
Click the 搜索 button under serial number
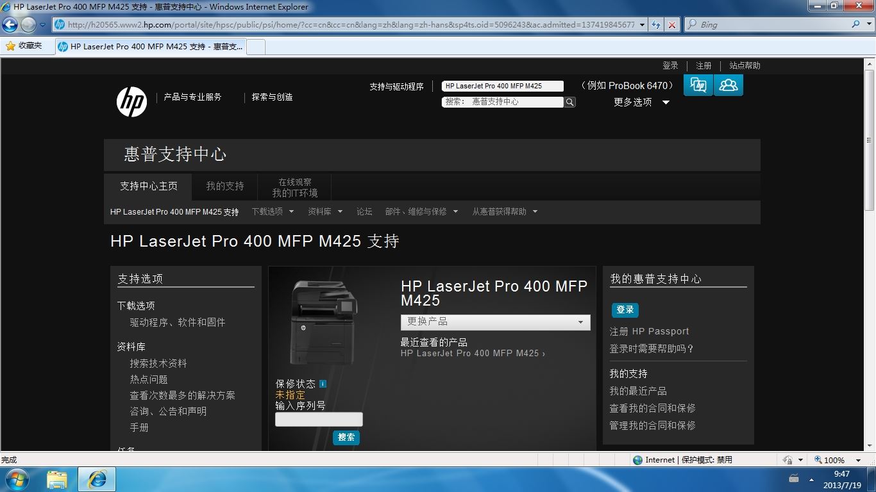pos(346,438)
